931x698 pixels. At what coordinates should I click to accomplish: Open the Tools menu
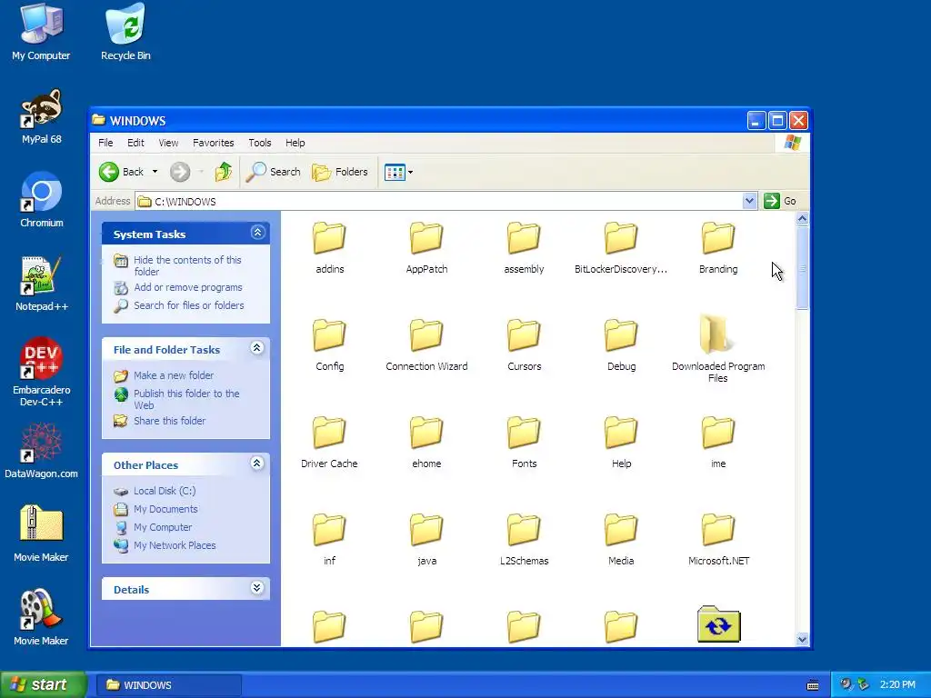click(x=259, y=143)
